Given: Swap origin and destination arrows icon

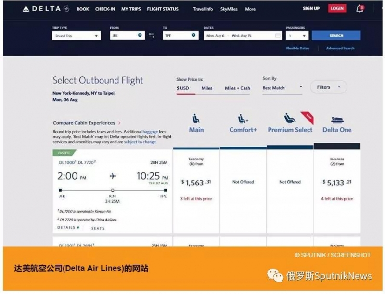Looking at the screenshot, I should [x=152, y=36].
